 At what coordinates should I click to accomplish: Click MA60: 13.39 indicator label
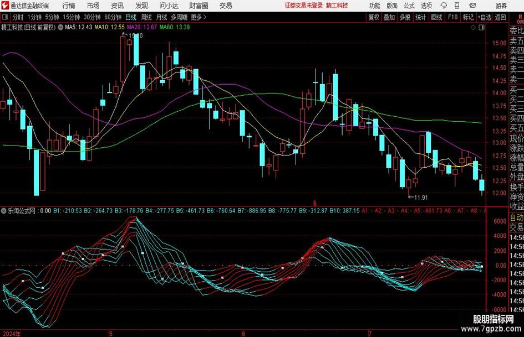tap(175, 27)
